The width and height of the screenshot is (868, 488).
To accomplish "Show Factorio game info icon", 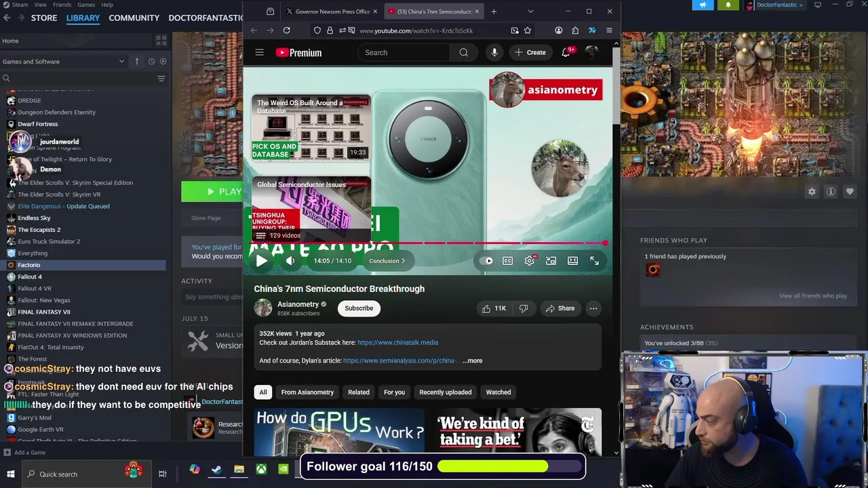I will click(x=831, y=192).
